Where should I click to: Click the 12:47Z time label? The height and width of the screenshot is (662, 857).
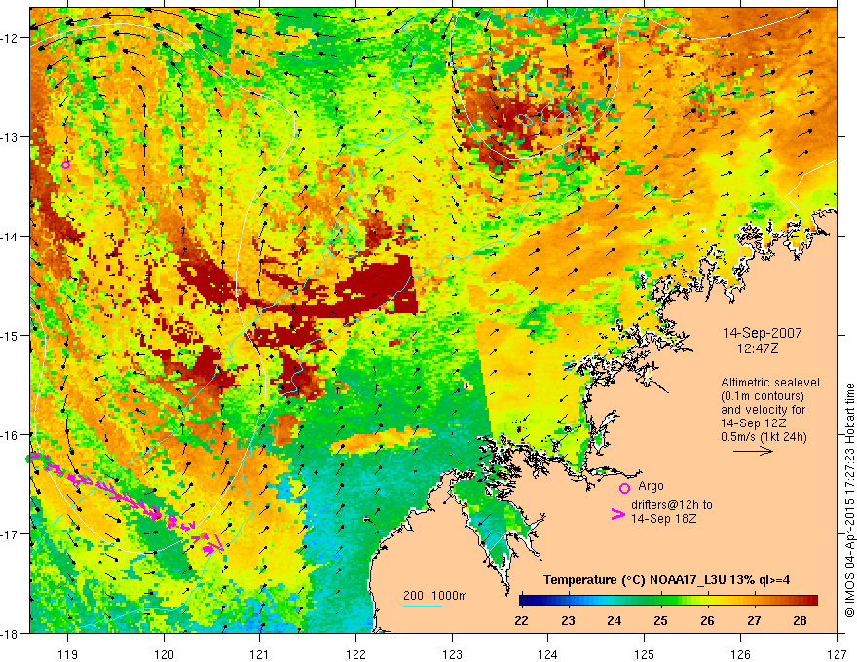coord(758,348)
